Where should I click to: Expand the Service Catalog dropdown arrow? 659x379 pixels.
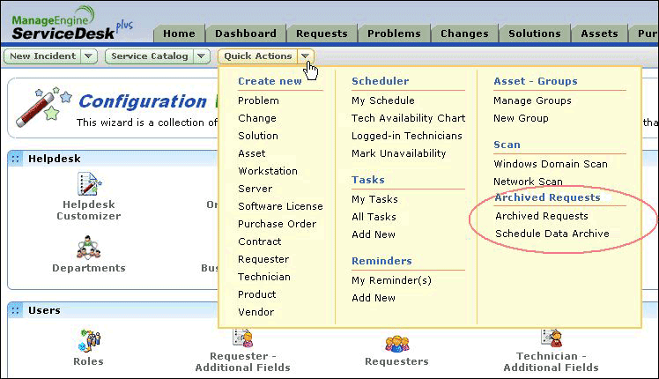pyautogui.click(x=202, y=56)
